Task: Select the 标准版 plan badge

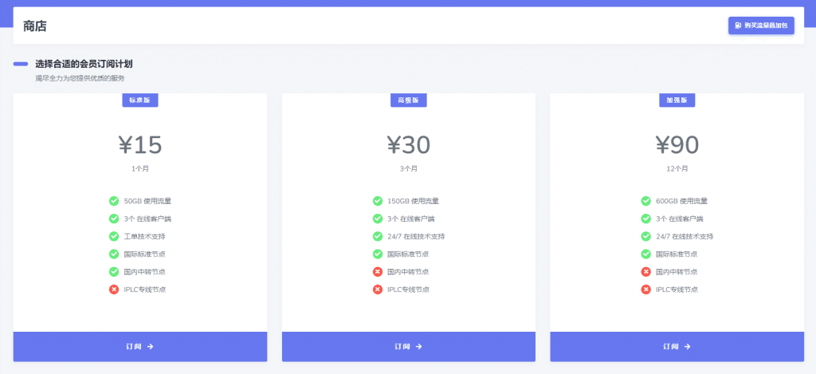Action: coord(139,100)
